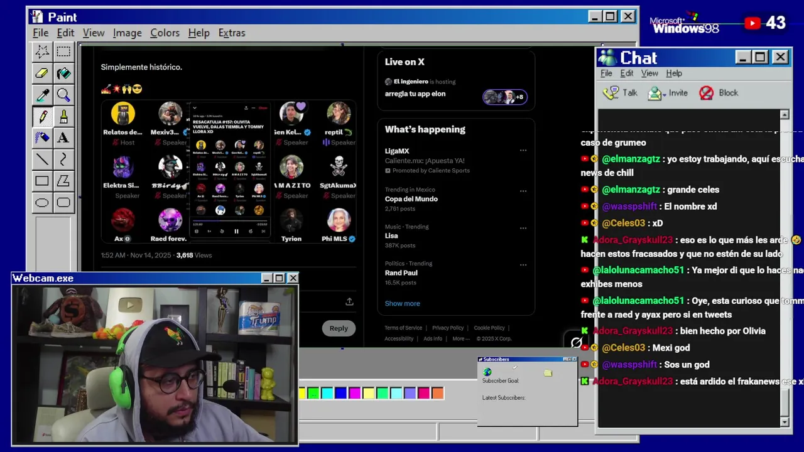Pick the Polygon tool in Paint

pos(63,181)
